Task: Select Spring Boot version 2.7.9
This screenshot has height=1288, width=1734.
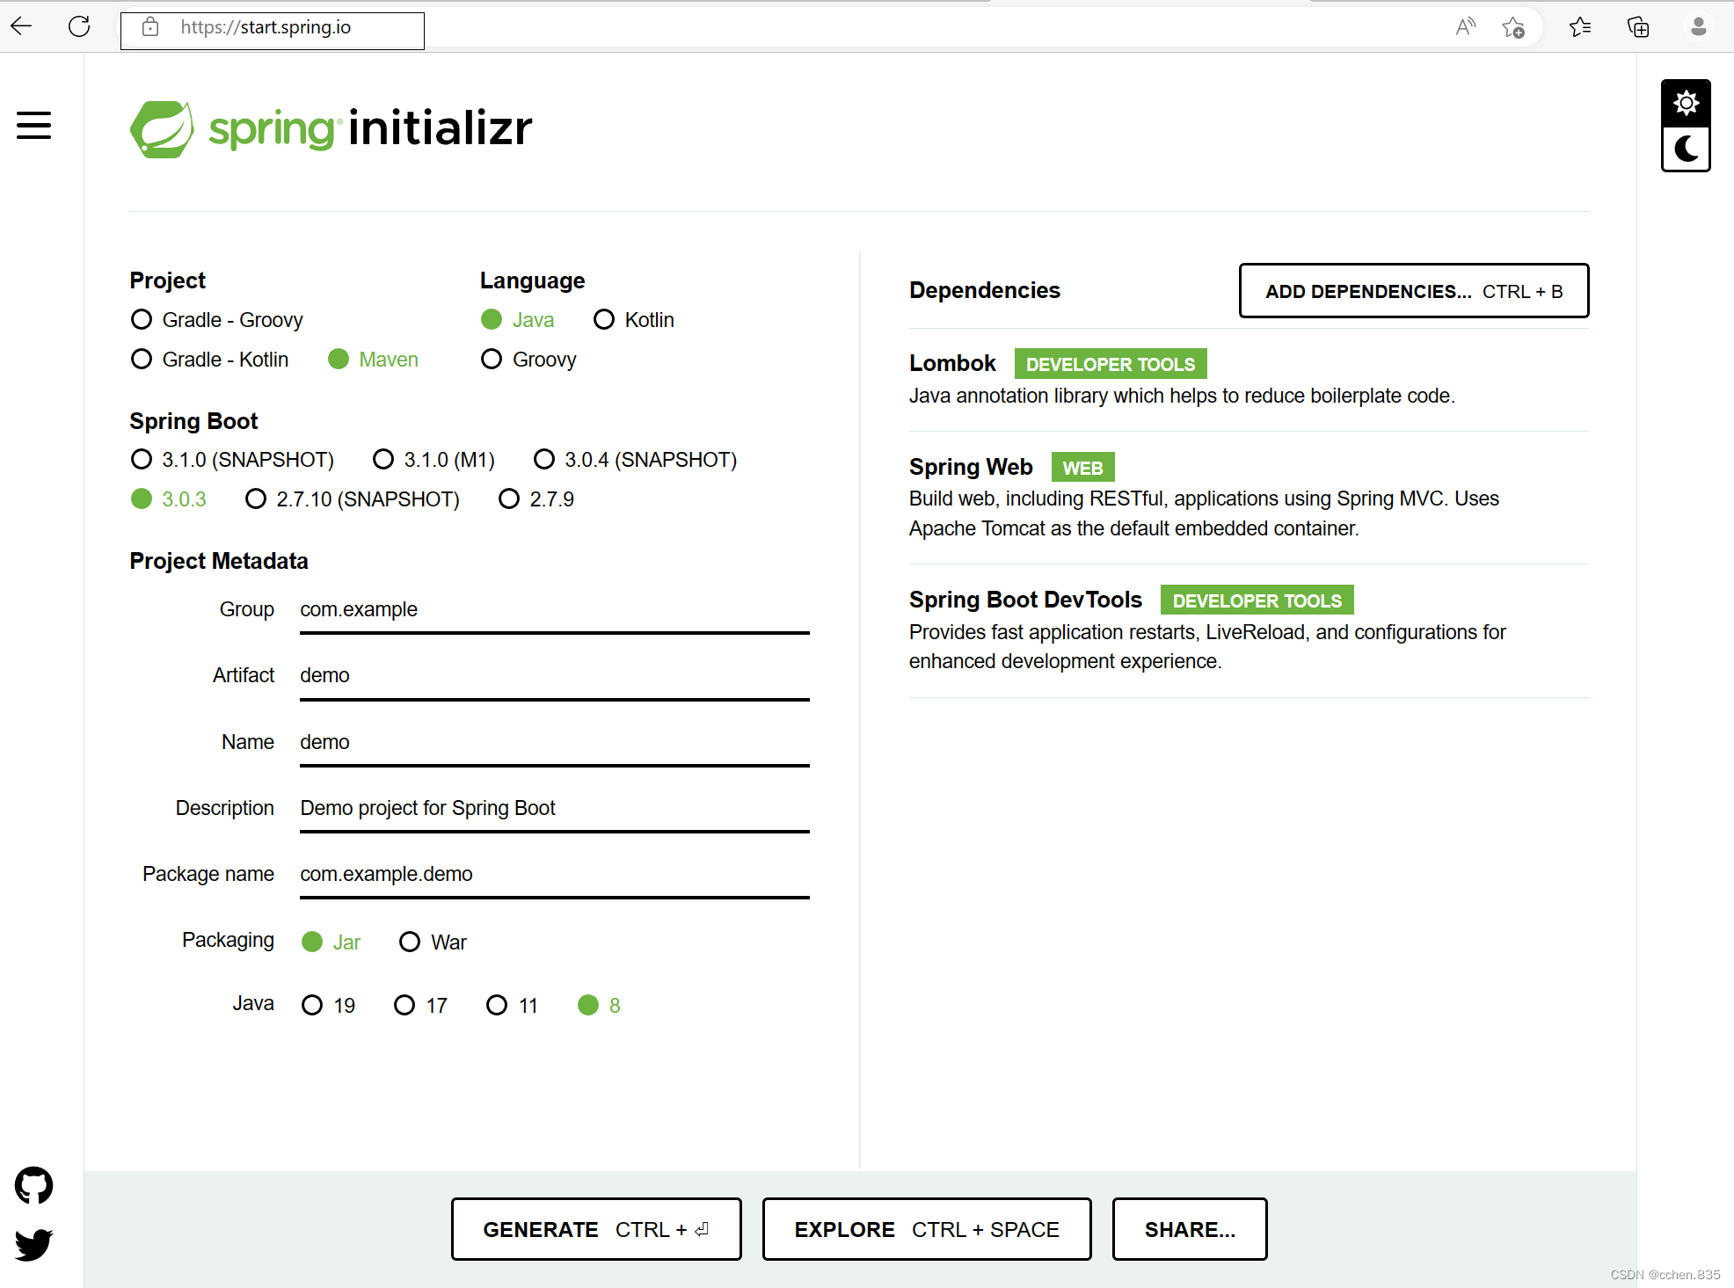Action: tap(509, 499)
